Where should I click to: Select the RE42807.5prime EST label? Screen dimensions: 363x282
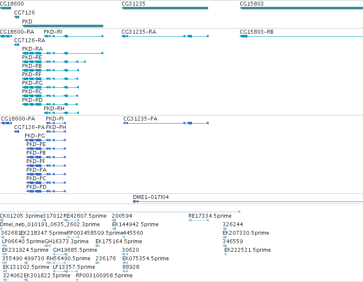point(85,216)
